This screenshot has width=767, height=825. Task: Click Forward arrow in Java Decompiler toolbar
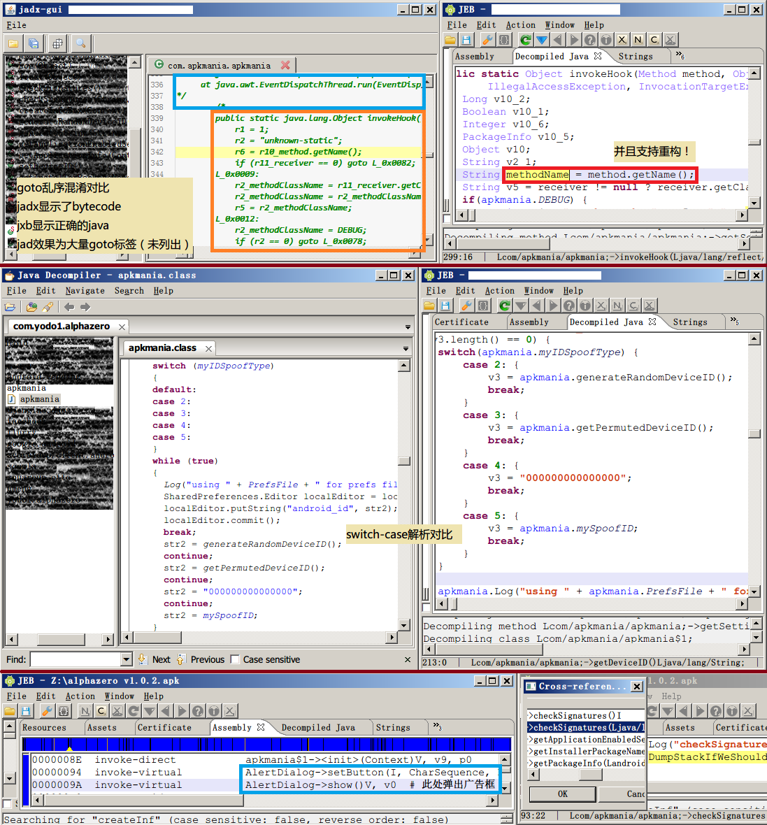[85, 307]
